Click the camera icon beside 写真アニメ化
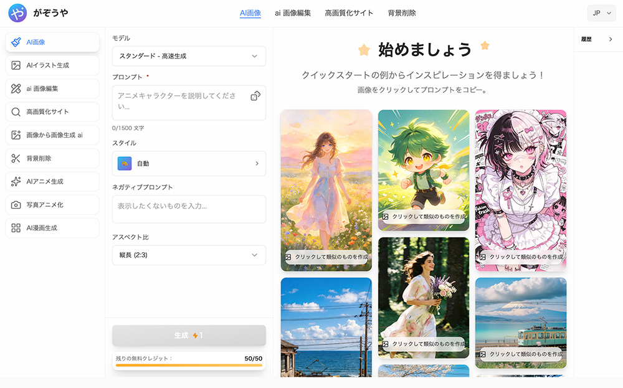The height and width of the screenshot is (388, 623). pos(16,205)
